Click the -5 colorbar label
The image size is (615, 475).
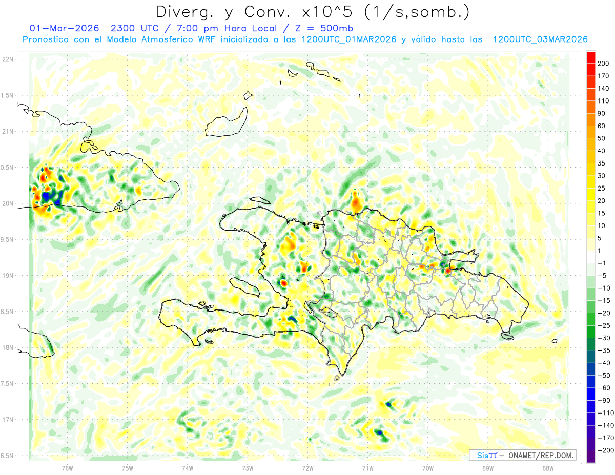coord(603,276)
